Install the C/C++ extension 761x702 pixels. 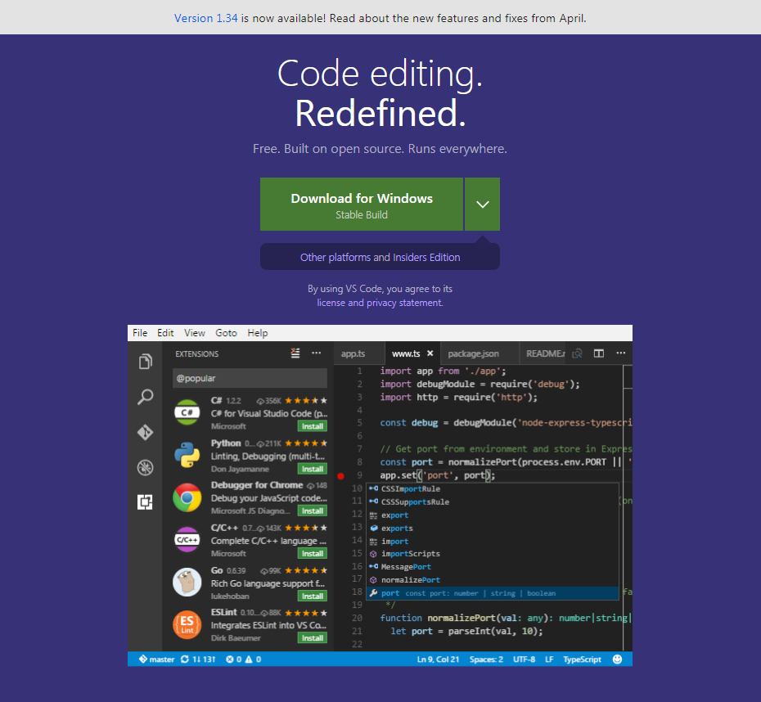tap(313, 554)
